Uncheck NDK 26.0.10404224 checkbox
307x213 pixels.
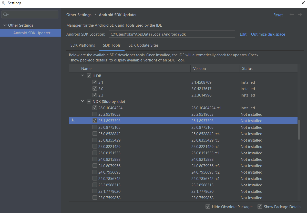(x=95, y=108)
